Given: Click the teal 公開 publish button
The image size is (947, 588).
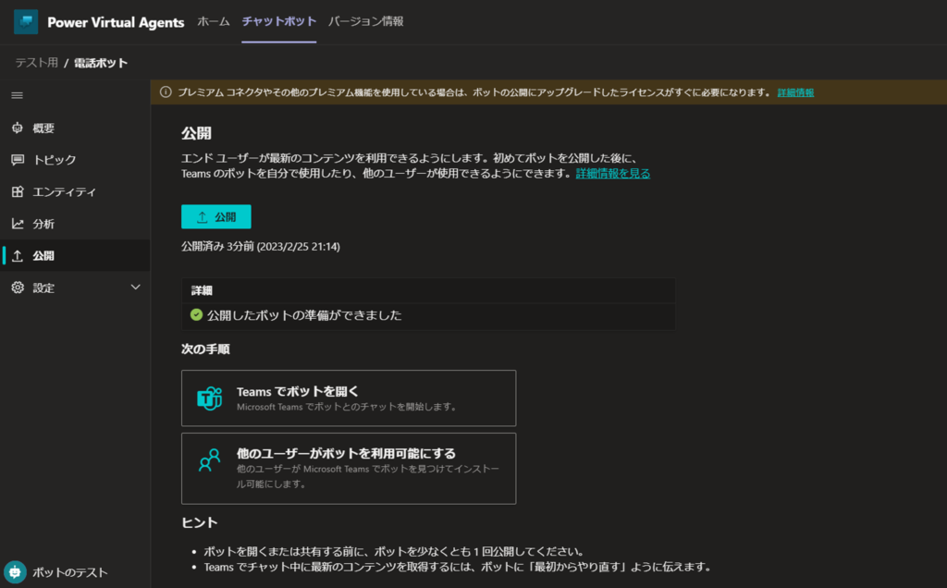Looking at the screenshot, I should point(216,216).
